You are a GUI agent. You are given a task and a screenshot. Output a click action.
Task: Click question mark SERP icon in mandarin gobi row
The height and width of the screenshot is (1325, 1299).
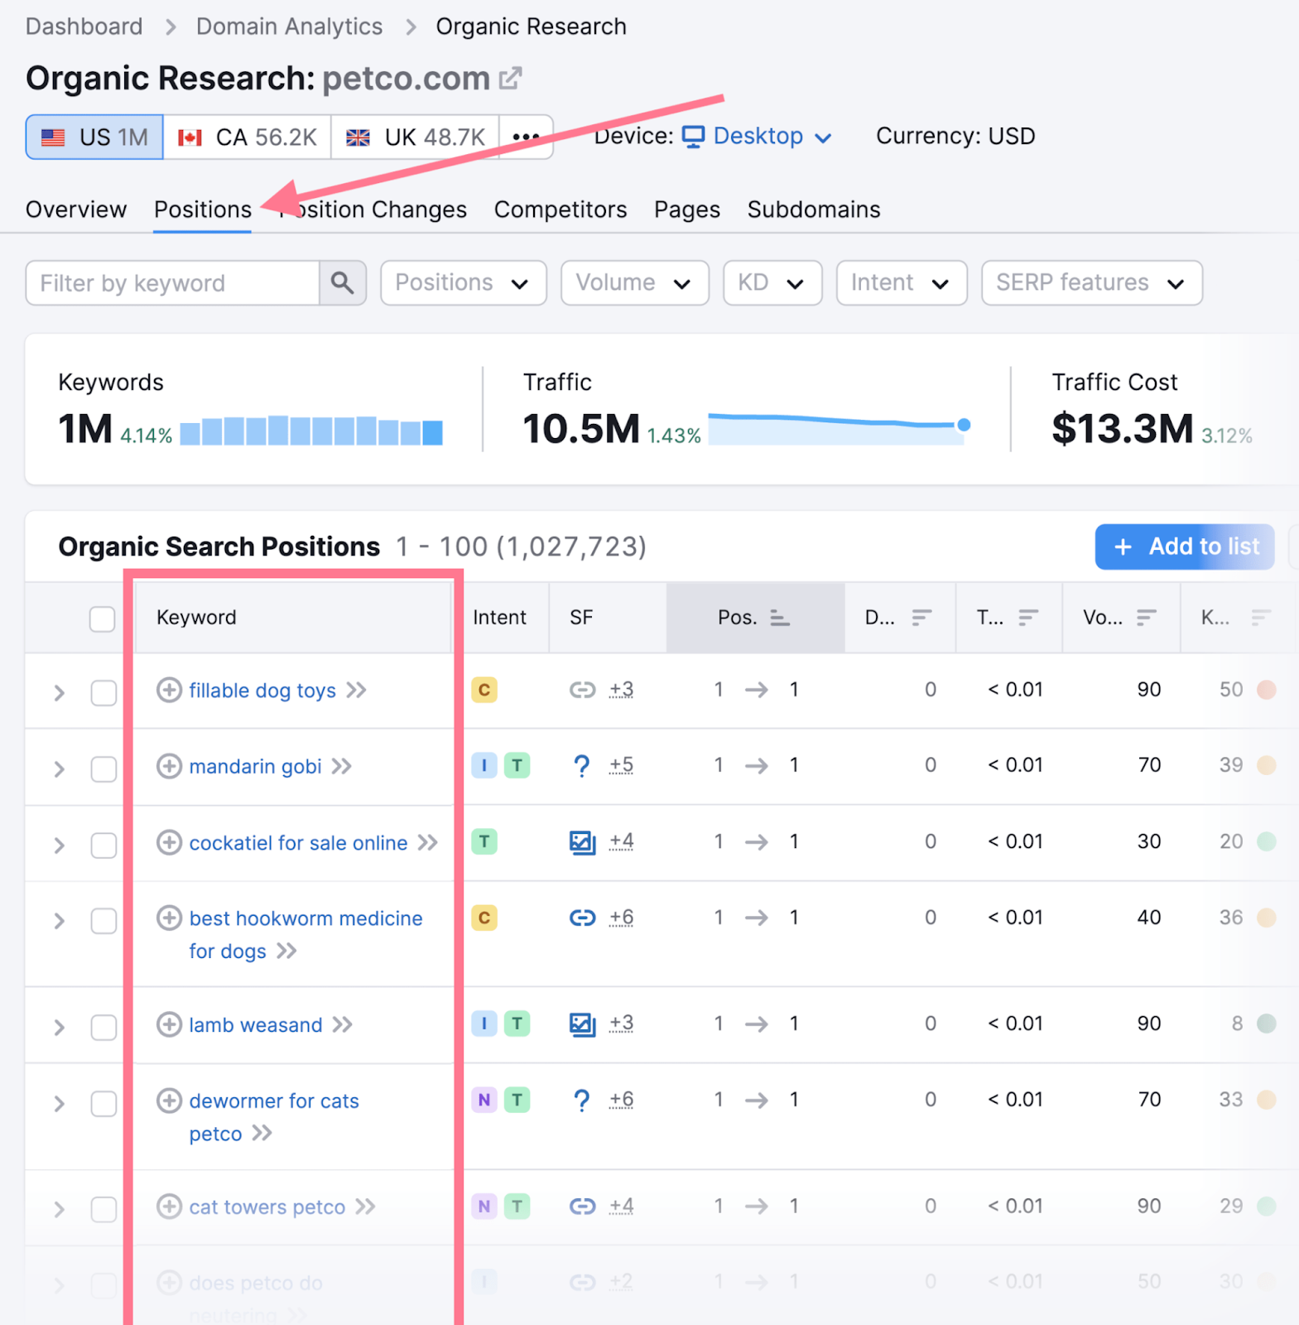click(582, 766)
